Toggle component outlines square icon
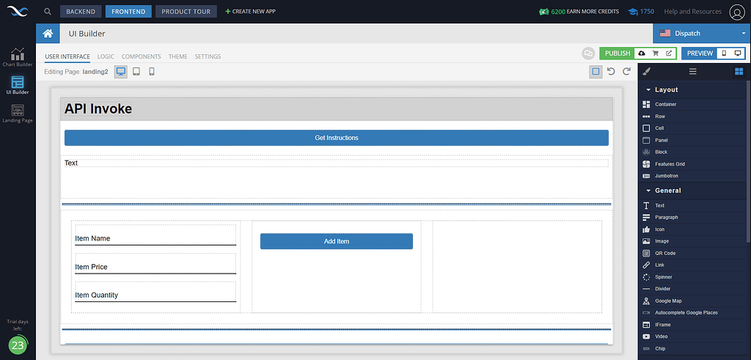Screen dimensions: 751x360 [596, 72]
